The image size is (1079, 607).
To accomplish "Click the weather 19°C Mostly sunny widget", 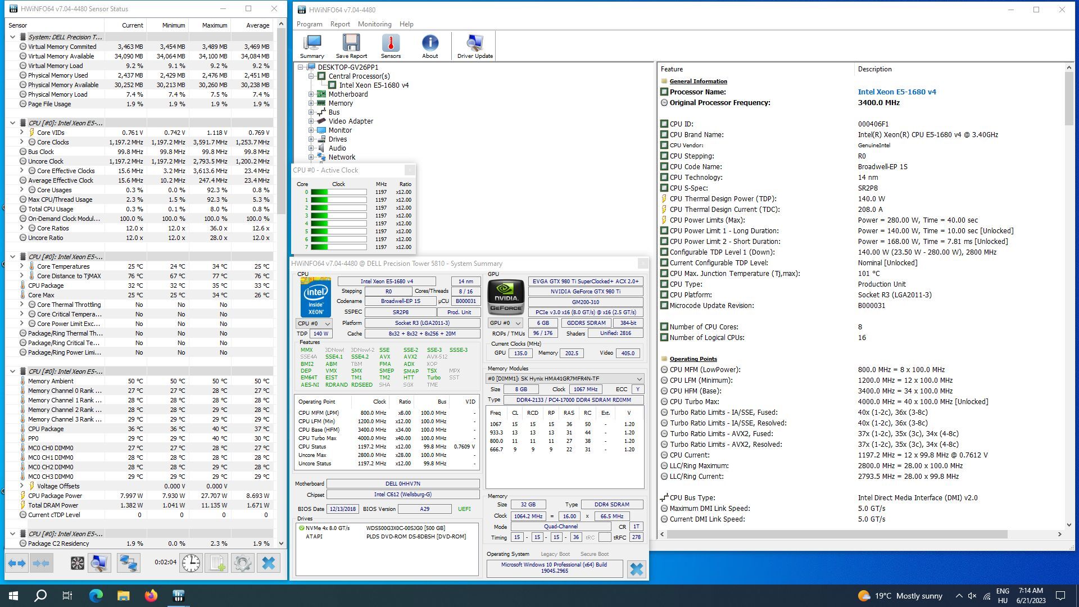I will tap(900, 596).
